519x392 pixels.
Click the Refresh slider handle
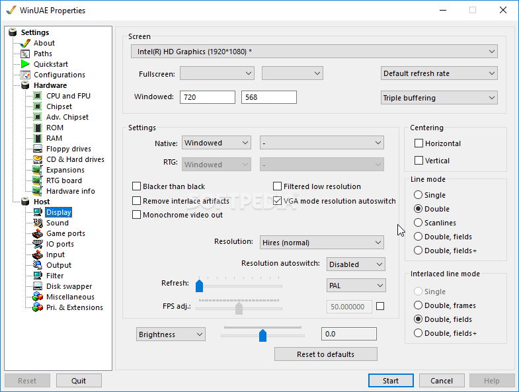click(x=199, y=286)
